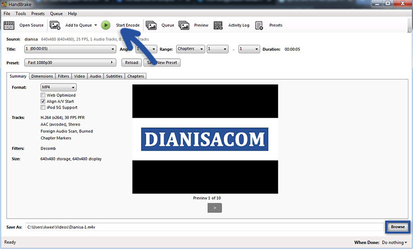Open the Preview images icon

[x=184, y=25]
